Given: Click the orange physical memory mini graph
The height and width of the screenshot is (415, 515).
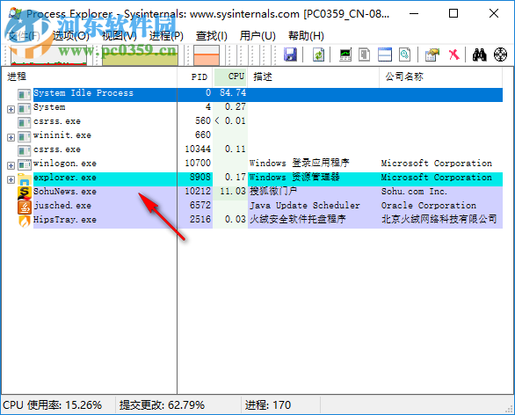Looking at the screenshot, I should coord(207,55).
